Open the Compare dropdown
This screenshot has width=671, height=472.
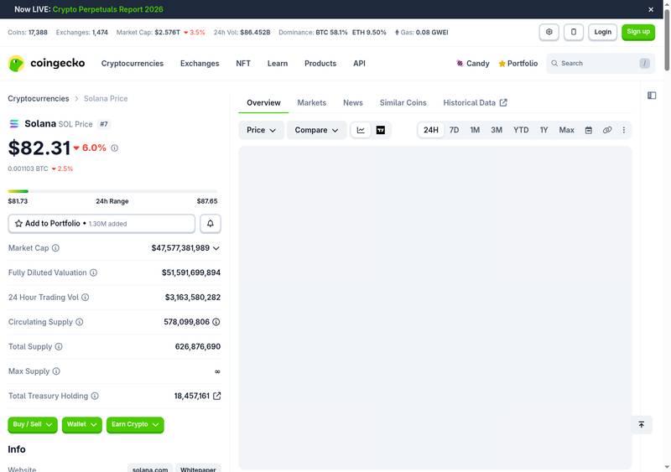point(316,130)
